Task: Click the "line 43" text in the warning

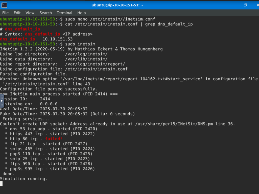Action: 81,84
